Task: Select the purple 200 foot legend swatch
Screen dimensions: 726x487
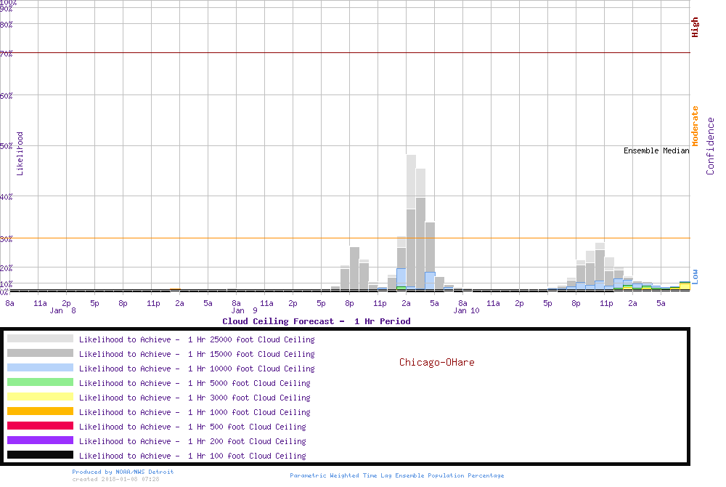Action: pyautogui.click(x=40, y=440)
